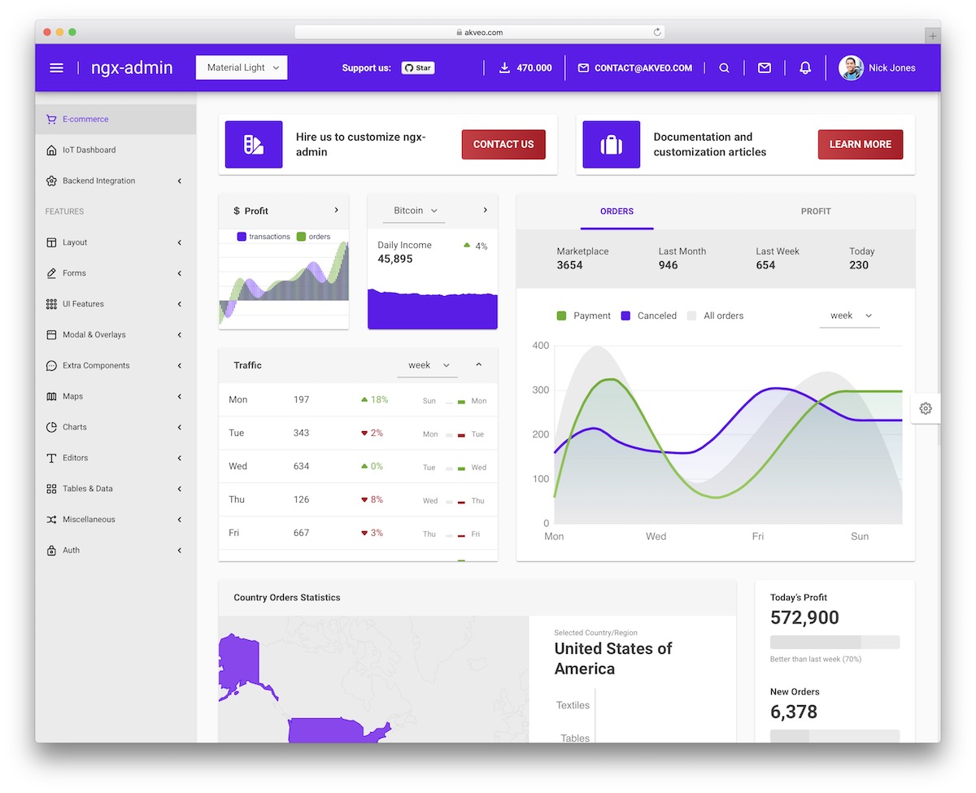976x793 pixels.
Task: Click the search icon in the top bar
Action: point(724,68)
